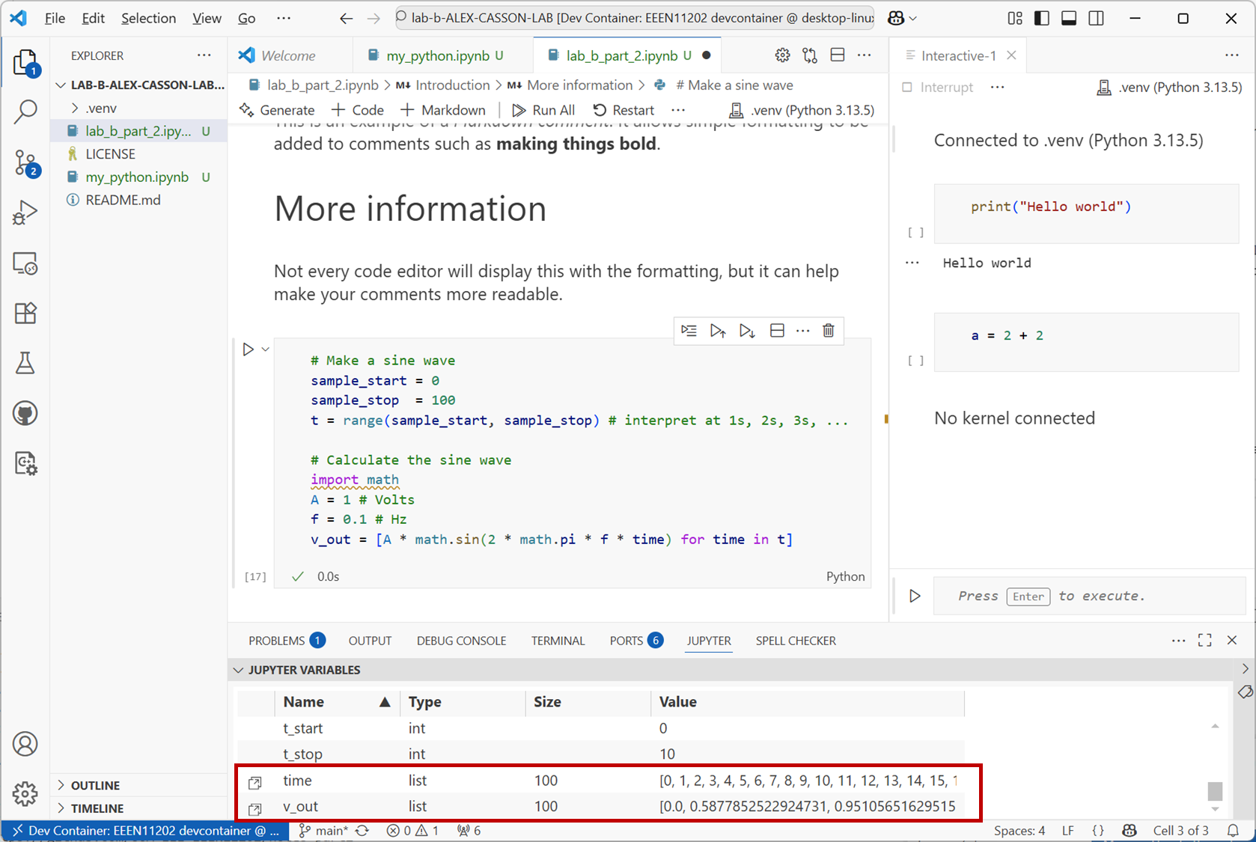1256x842 pixels.
Task: Open the Extensions view
Action: (25, 313)
